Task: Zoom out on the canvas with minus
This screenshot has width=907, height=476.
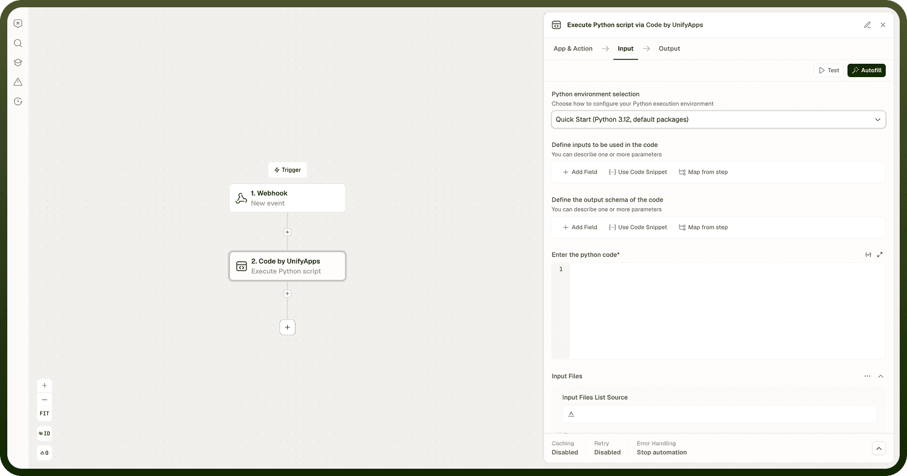Action: 44,399
